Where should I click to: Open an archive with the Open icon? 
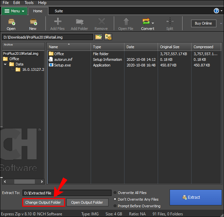(x=11, y=22)
